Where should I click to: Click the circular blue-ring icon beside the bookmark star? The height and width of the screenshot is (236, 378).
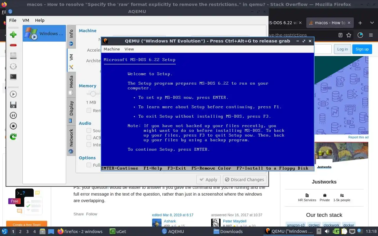(360, 35)
